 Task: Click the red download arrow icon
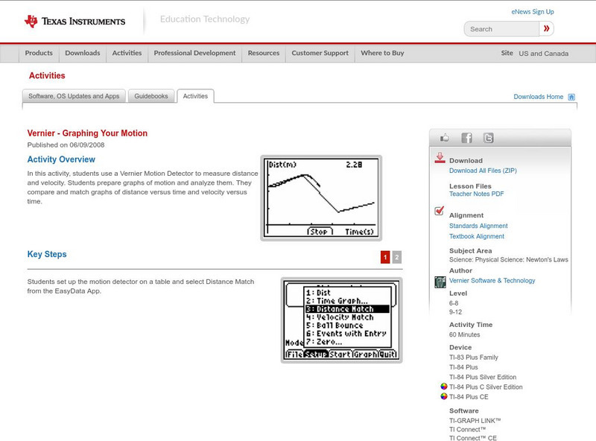440,158
